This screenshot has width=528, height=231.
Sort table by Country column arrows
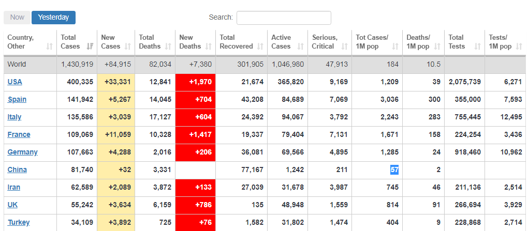50,47
